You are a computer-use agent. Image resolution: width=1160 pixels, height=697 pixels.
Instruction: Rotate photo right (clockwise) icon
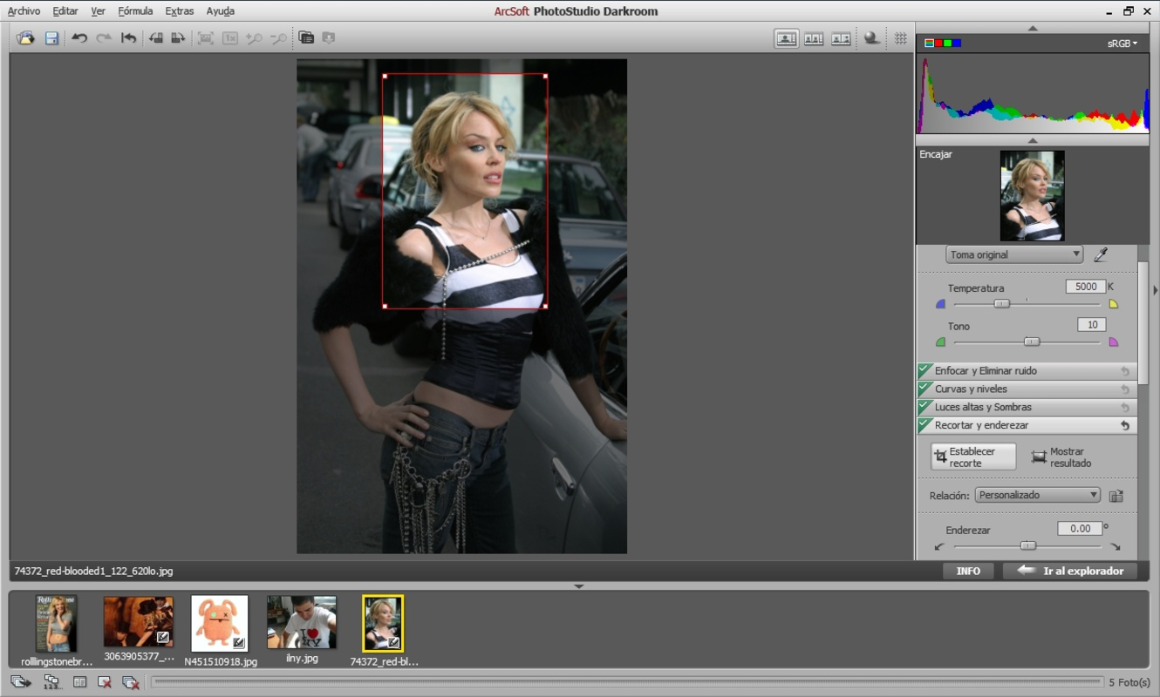(x=178, y=38)
